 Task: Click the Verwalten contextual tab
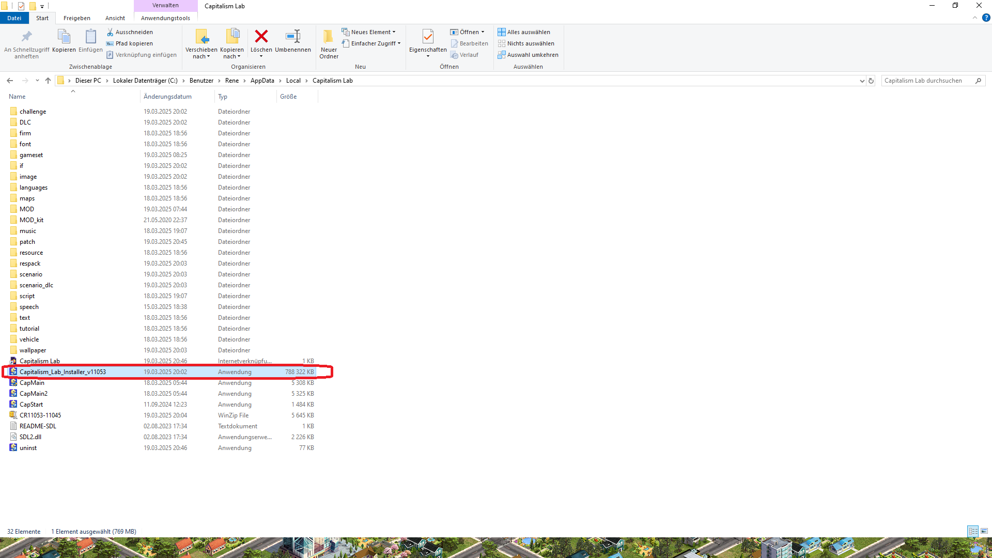coord(165,5)
